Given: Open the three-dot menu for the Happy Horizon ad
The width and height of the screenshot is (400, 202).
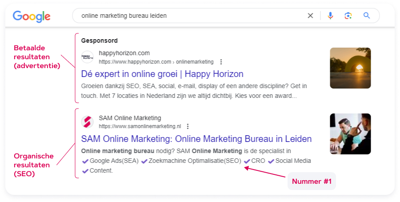Looking at the screenshot, I should pyautogui.click(x=221, y=62).
